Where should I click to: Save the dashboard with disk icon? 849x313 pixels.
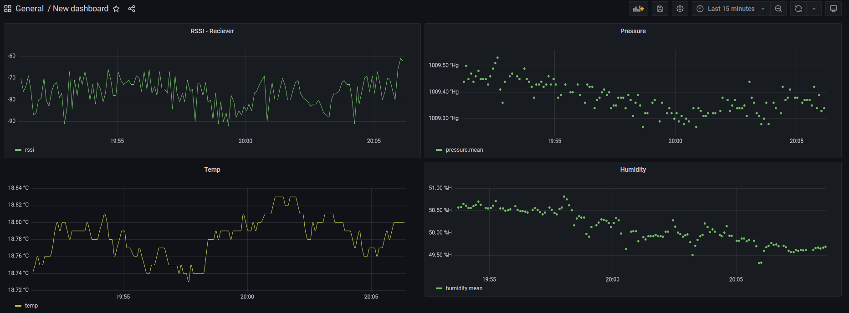(660, 9)
